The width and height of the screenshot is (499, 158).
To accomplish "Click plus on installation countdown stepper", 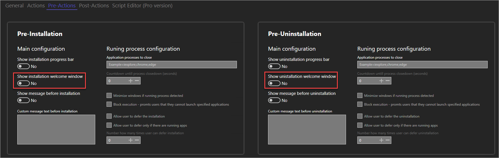I will (x=131, y=81).
